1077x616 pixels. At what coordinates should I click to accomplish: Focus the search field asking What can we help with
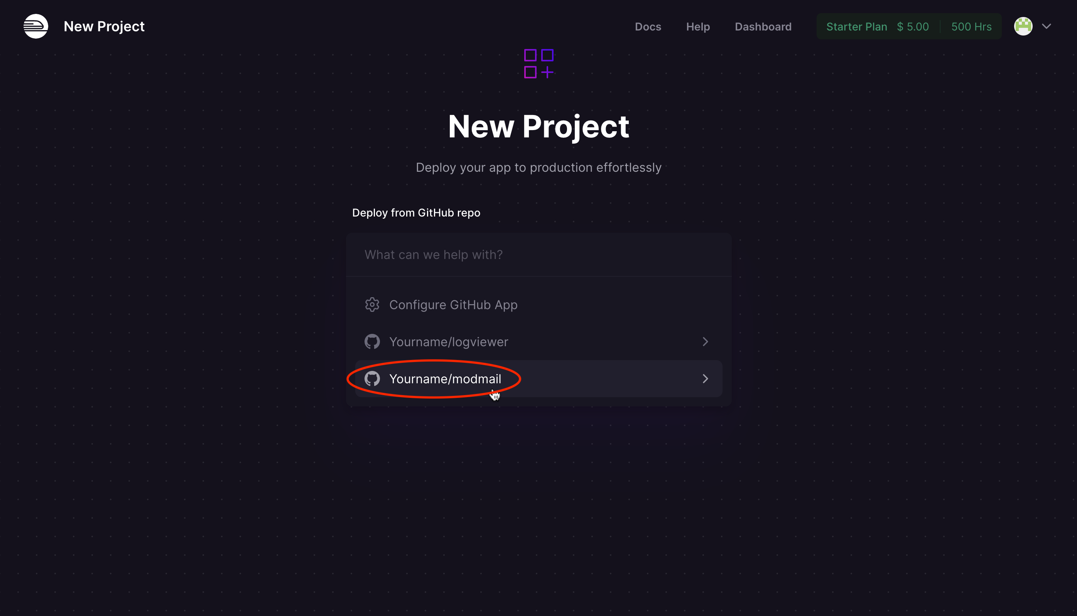[x=538, y=254]
